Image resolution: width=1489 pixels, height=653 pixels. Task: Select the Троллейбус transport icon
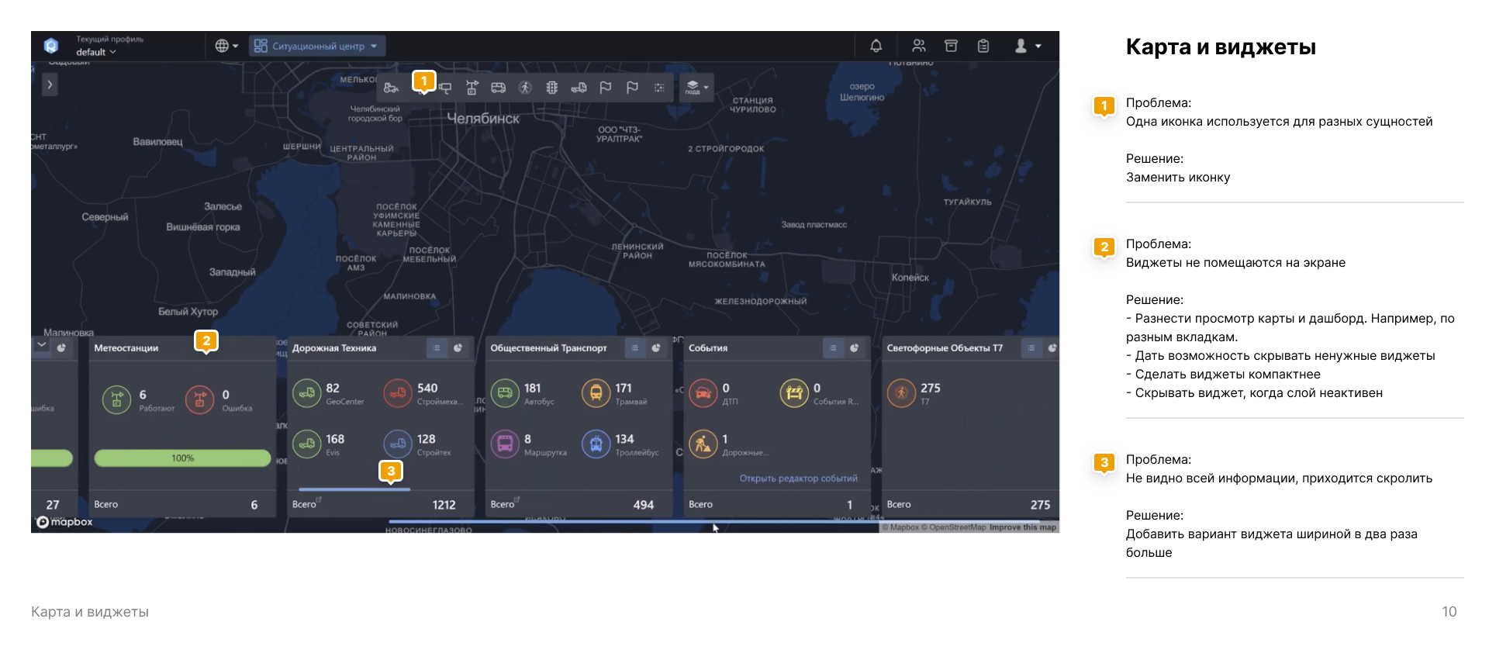pyautogui.click(x=596, y=444)
